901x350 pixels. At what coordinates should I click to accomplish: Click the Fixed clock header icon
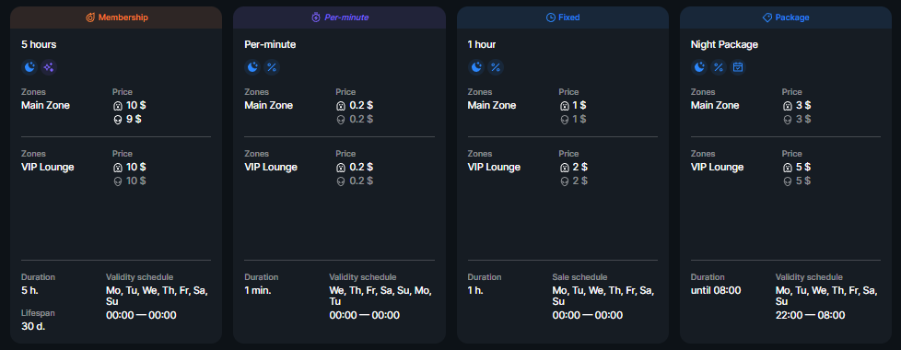click(x=551, y=17)
